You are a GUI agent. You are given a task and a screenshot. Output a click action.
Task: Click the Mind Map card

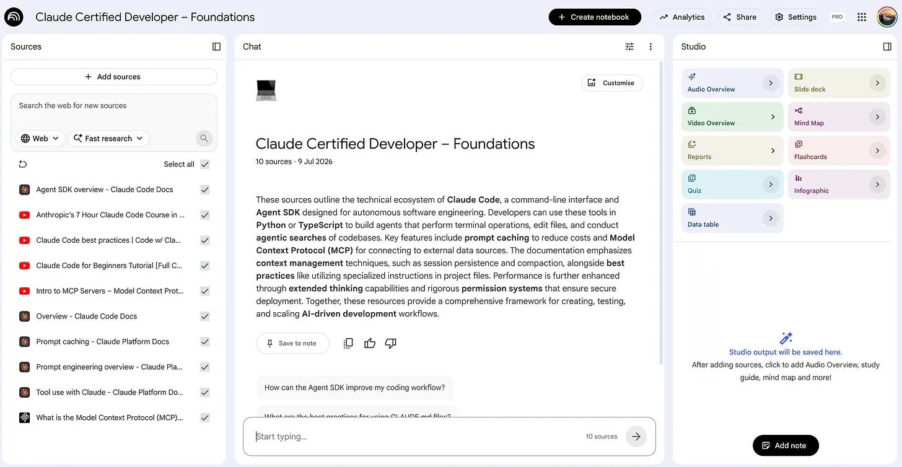point(839,116)
